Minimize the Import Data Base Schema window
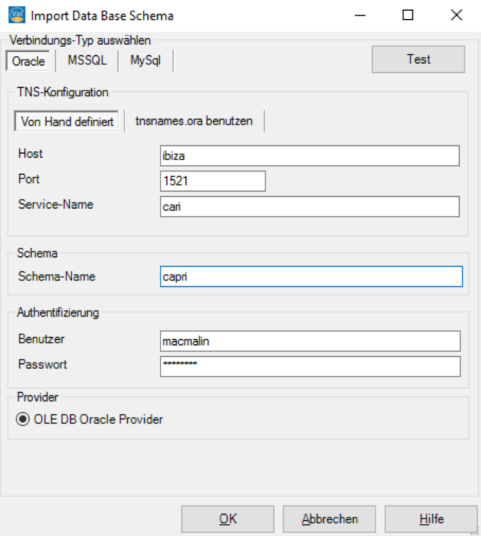The width and height of the screenshot is (481, 536). click(x=360, y=16)
